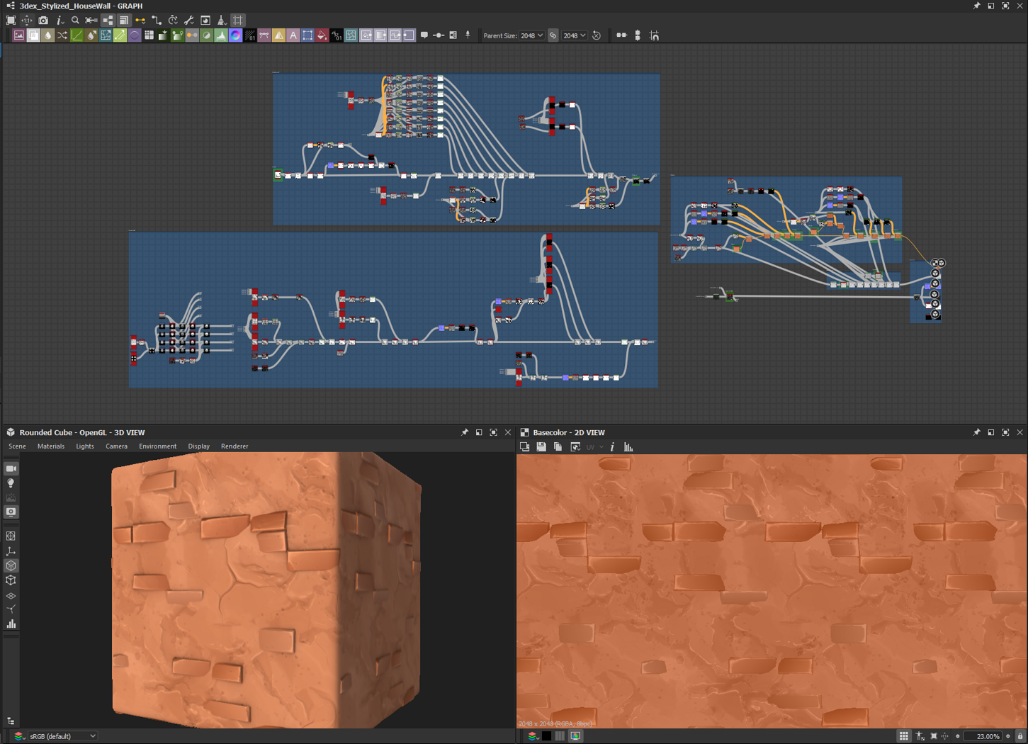This screenshot has height=744, width=1028.
Task: Add a Text node using the 'A' icon
Action: tap(293, 35)
